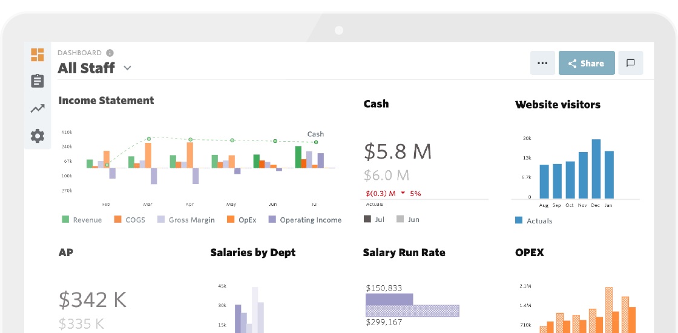
Task: Open the settings gear in sidebar
Action: pyautogui.click(x=38, y=136)
